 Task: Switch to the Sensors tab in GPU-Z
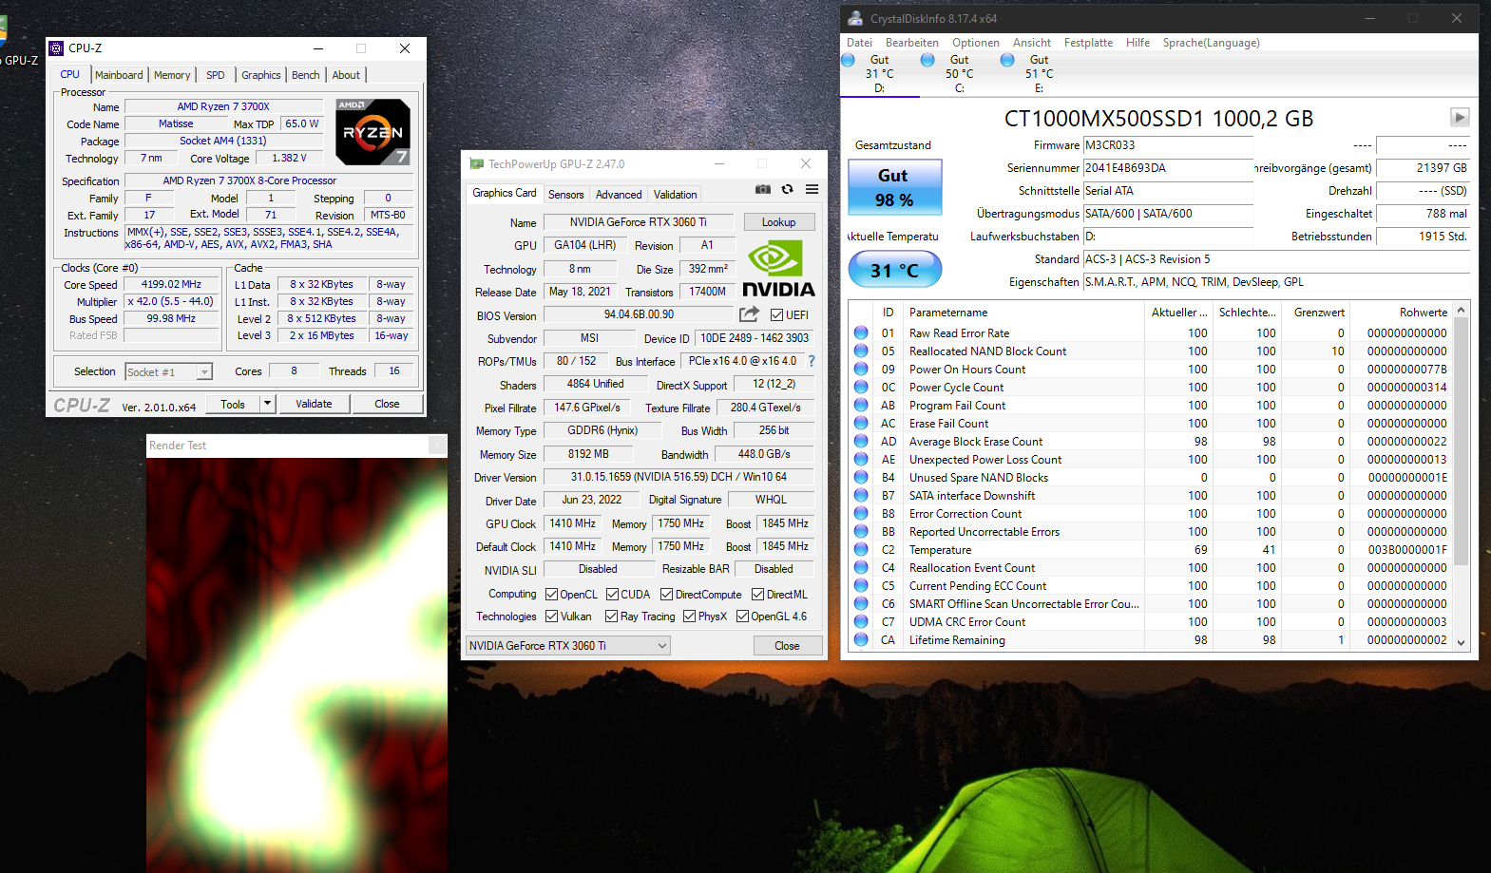pos(565,195)
